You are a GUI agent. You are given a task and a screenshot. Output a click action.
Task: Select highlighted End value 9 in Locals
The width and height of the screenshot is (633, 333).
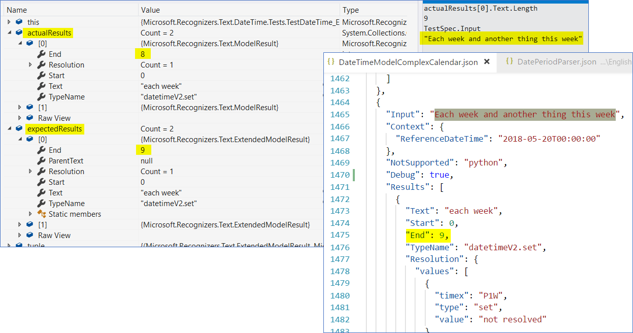click(x=143, y=150)
